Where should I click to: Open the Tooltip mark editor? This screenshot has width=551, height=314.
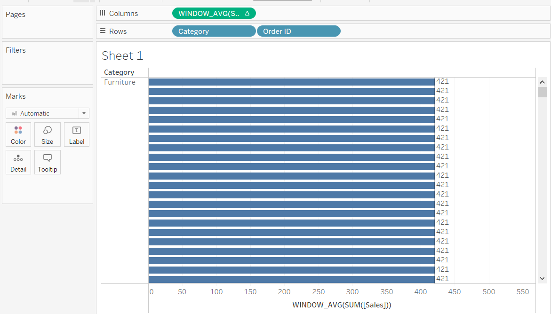click(x=48, y=162)
